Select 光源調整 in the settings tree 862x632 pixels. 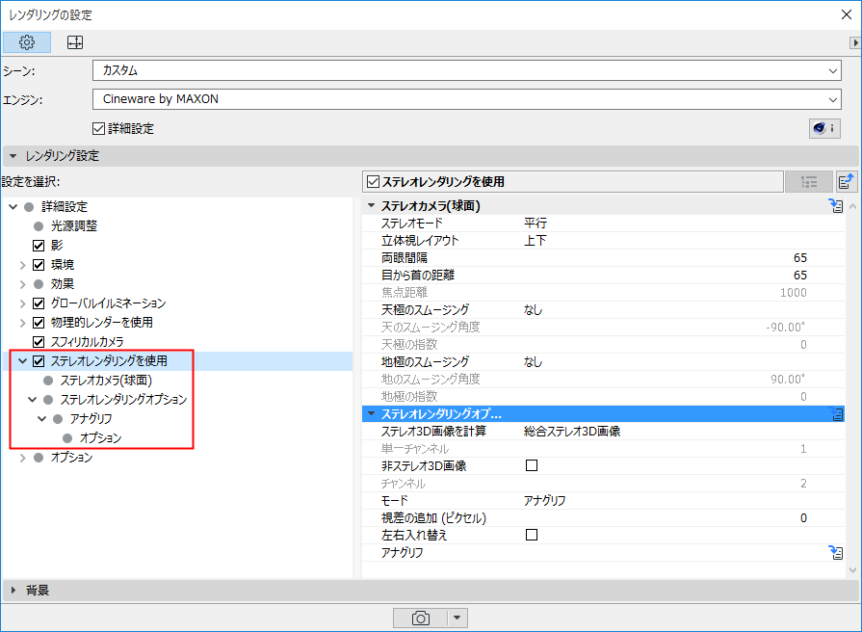(74, 226)
